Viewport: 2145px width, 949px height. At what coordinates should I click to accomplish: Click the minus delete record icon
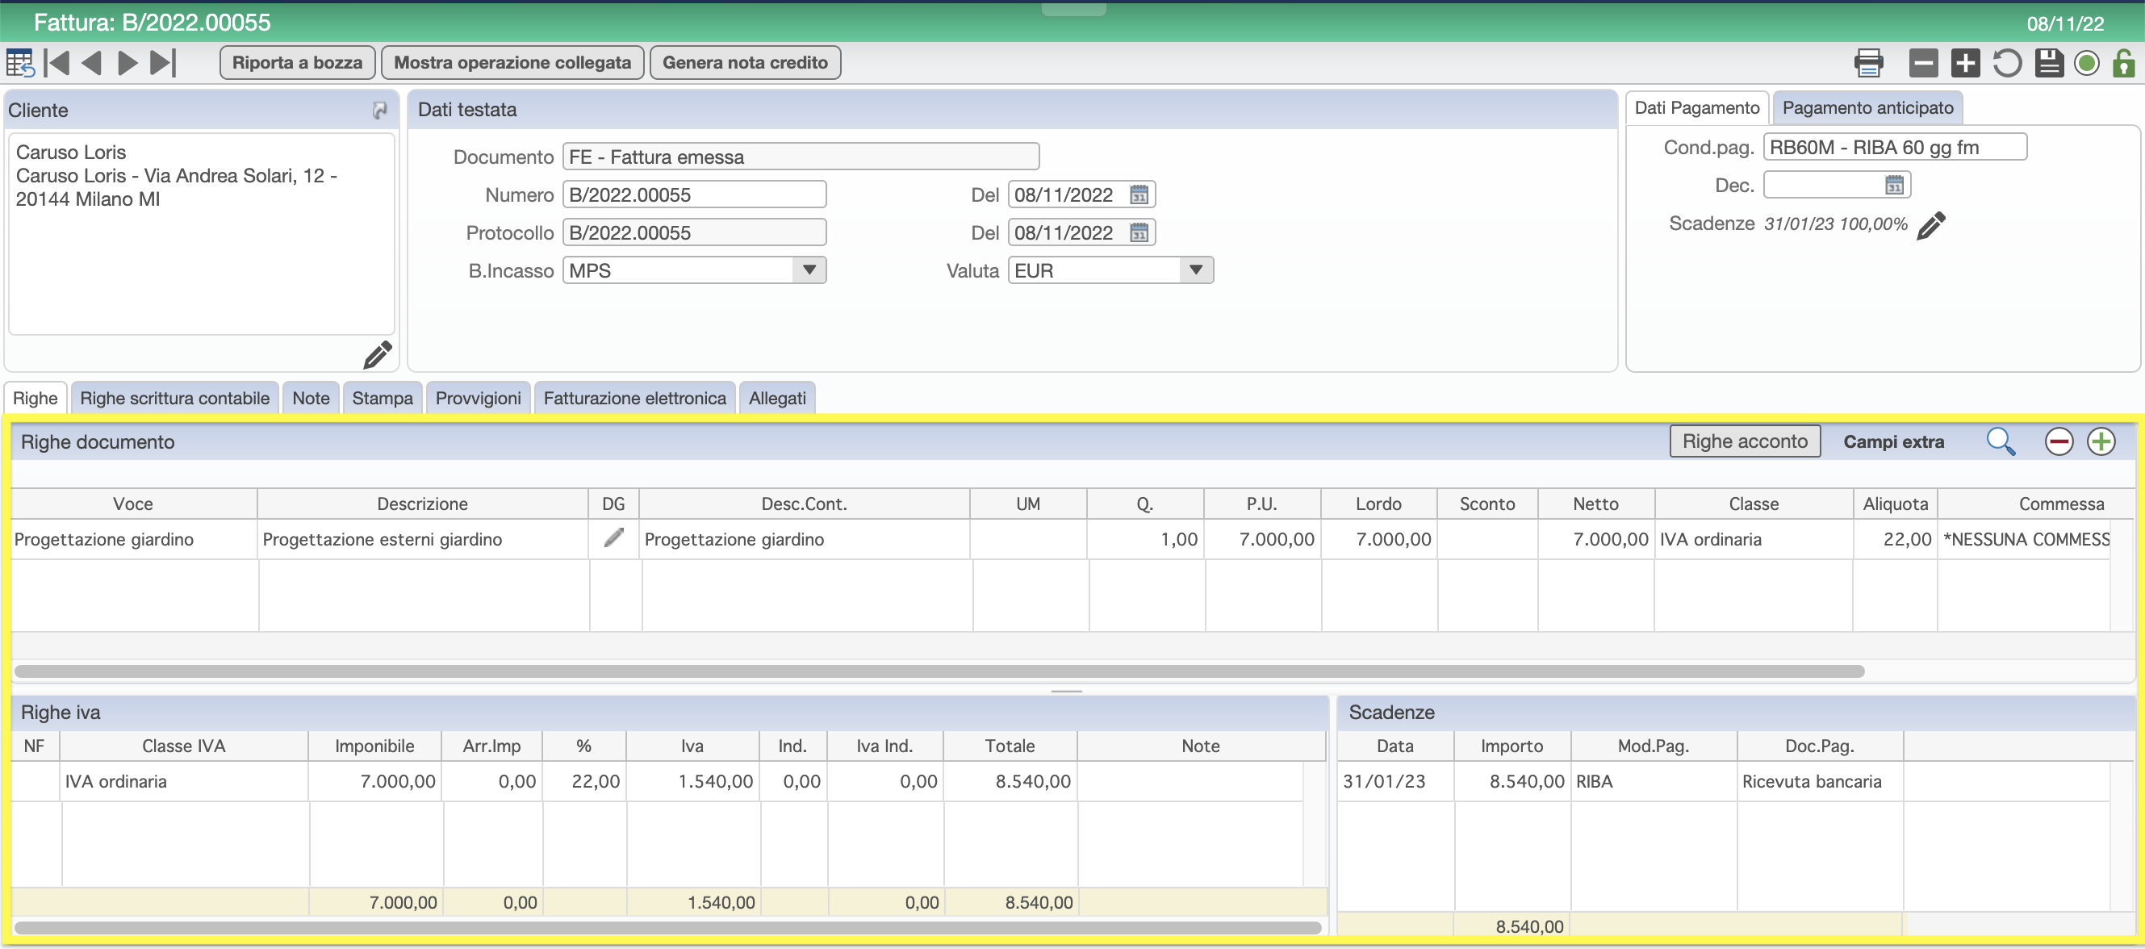1924,63
